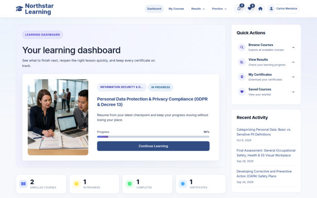317x198 pixels.
Task: Click the In Progress status badge
Action: tap(160, 87)
